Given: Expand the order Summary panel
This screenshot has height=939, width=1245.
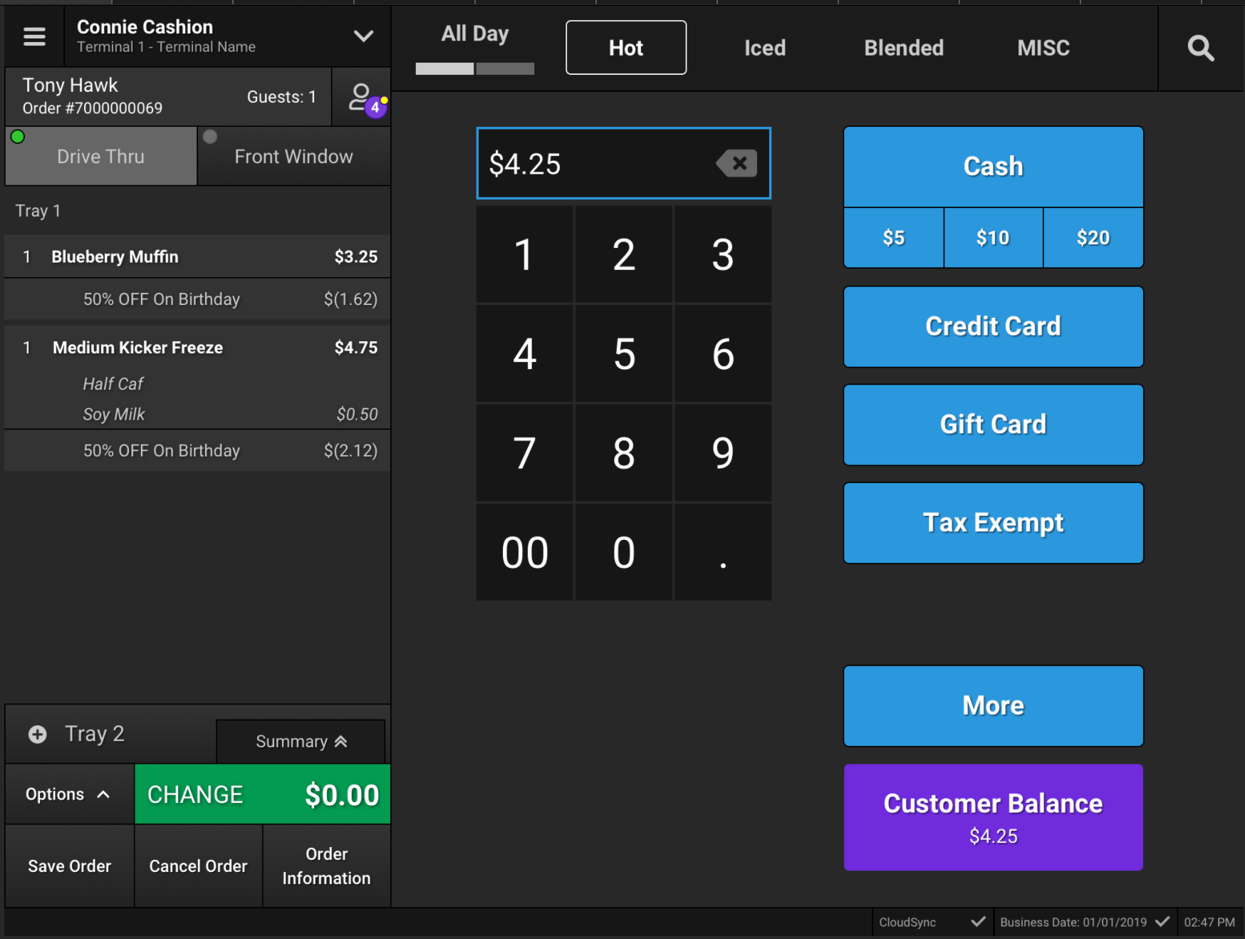Looking at the screenshot, I should [301, 742].
